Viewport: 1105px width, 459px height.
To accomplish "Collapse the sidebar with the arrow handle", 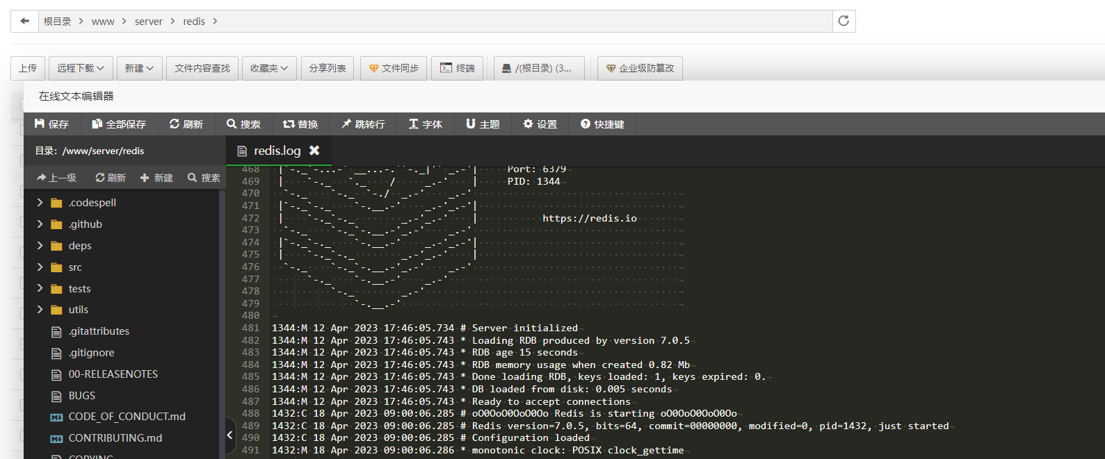I will [230, 435].
